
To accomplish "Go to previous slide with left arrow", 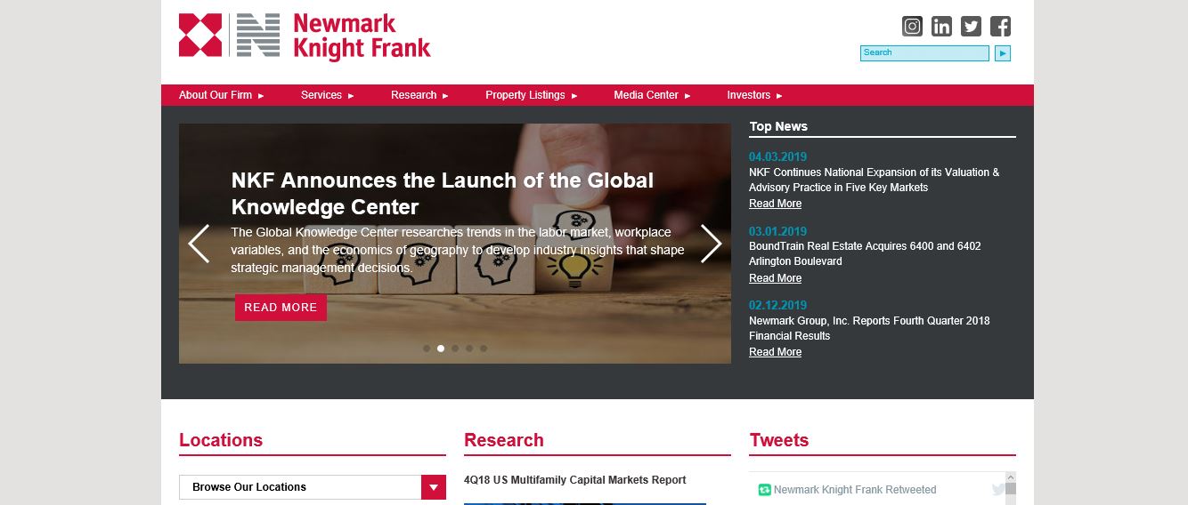I will [x=199, y=244].
